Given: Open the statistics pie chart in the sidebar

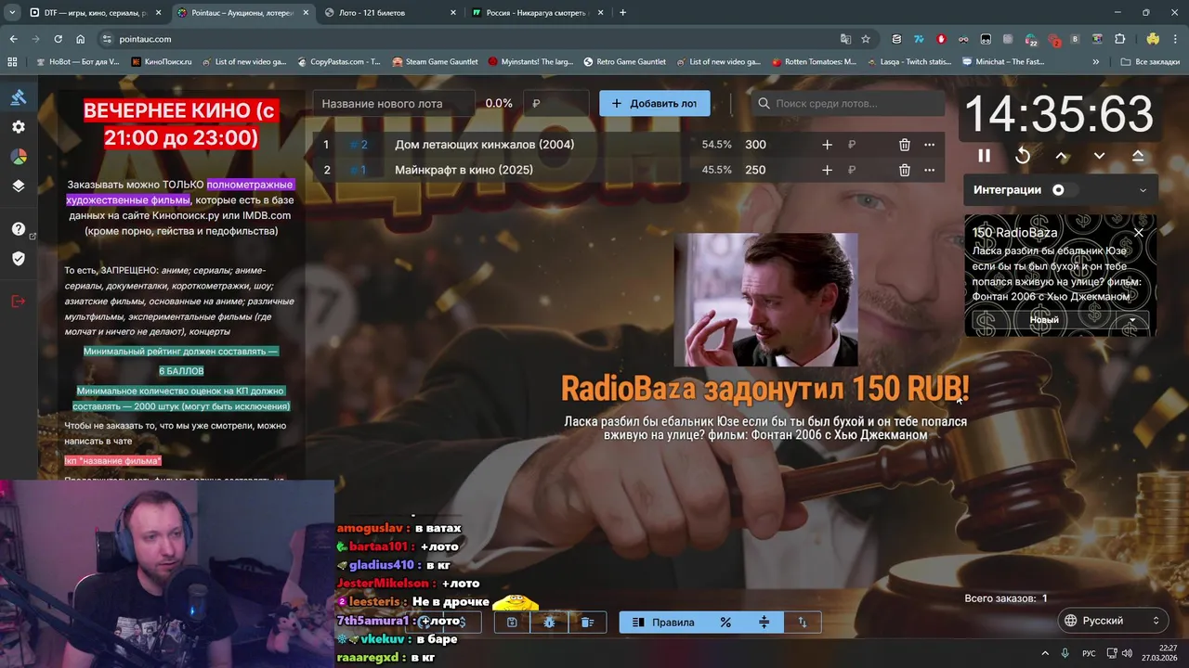Looking at the screenshot, I should point(19,156).
